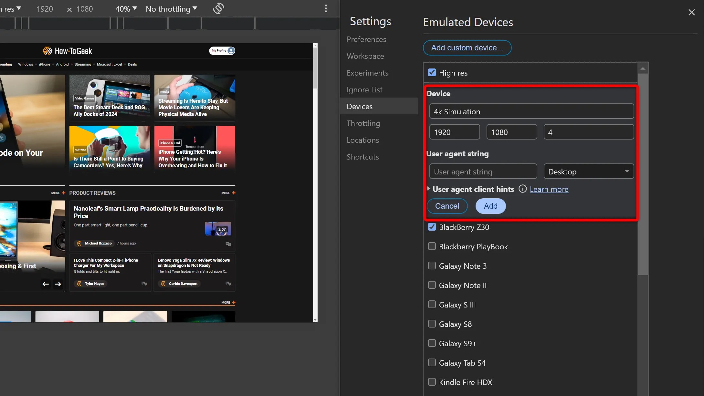
Task: Select Throttling in the Settings sidebar
Action: tap(363, 123)
